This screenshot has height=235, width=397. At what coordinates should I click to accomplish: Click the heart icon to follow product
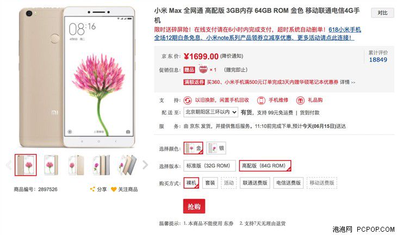pyautogui.click(x=114, y=189)
